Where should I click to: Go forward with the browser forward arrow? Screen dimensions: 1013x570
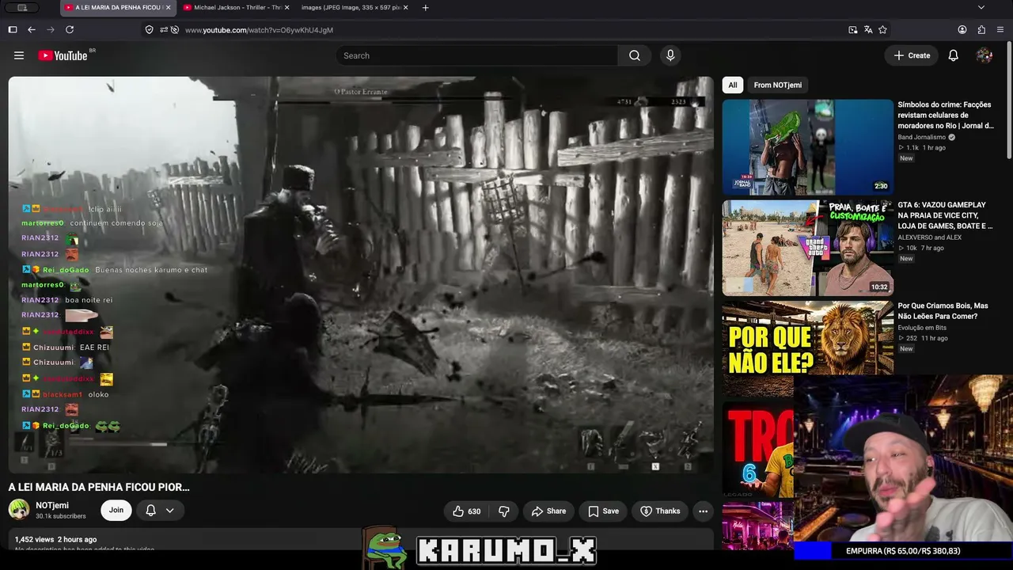[x=51, y=29]
